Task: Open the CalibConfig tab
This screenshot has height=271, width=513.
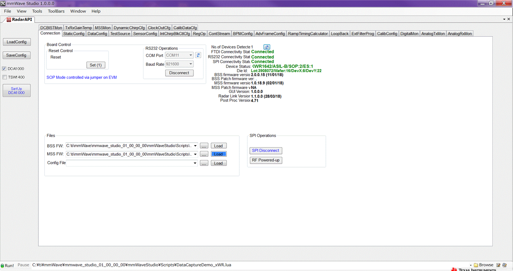Action: tap(387, 34)
